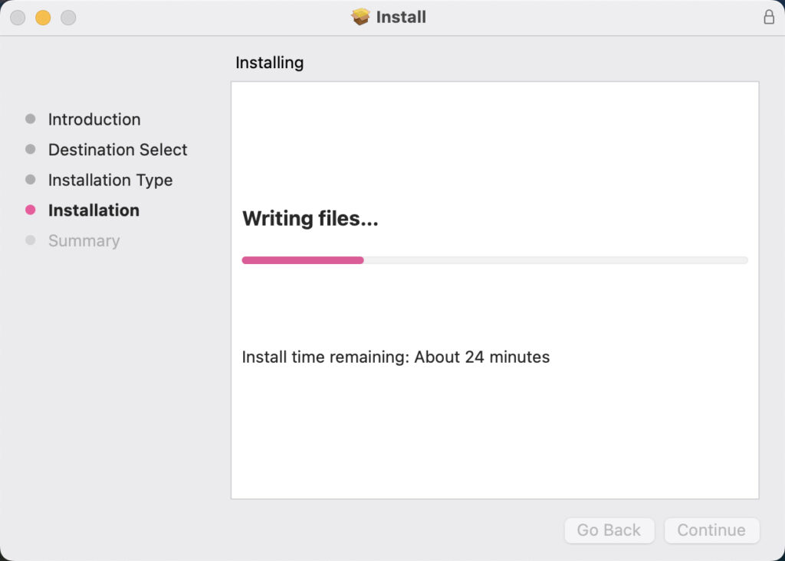Click the Go Back button

point(609,530)
